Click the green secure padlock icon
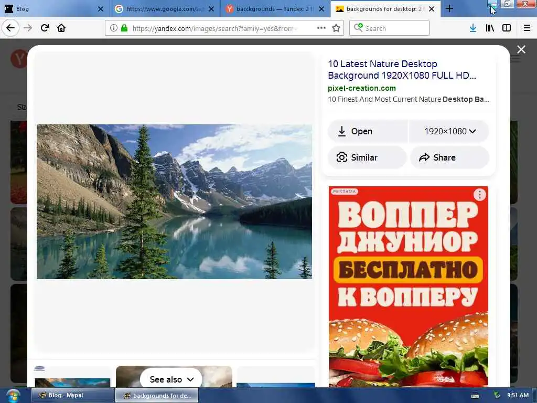537x403 pixels. point(124,28)
